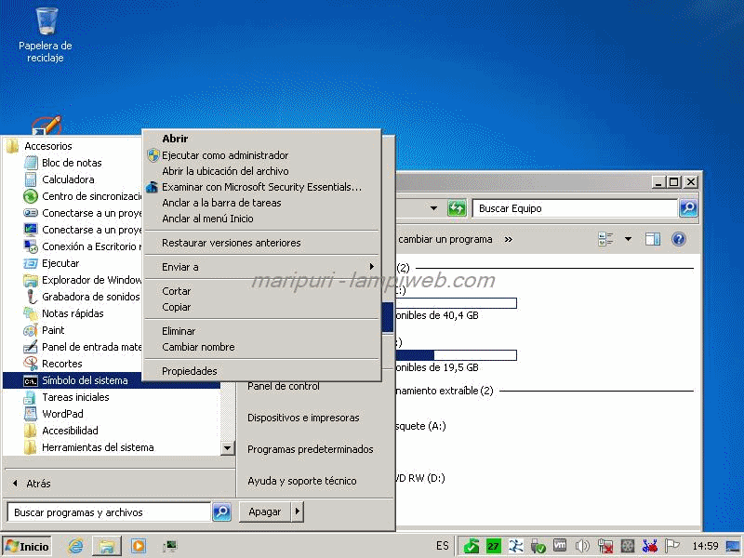Open the view options dropdown arrow
744x558 pixels.
pyautogui.click(x=628, y=239)
